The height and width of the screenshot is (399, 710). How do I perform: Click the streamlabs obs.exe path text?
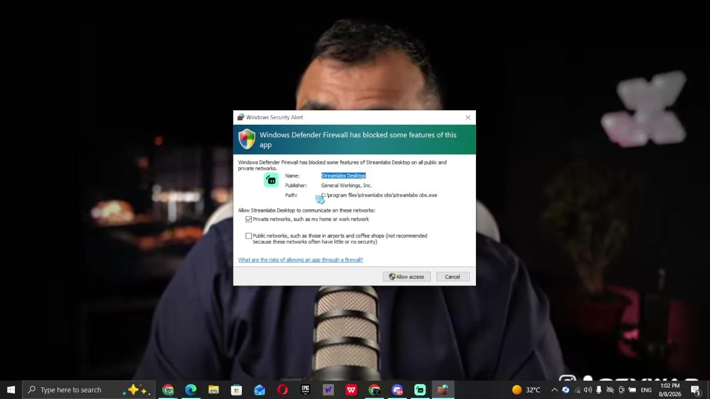tap(379, 195)
